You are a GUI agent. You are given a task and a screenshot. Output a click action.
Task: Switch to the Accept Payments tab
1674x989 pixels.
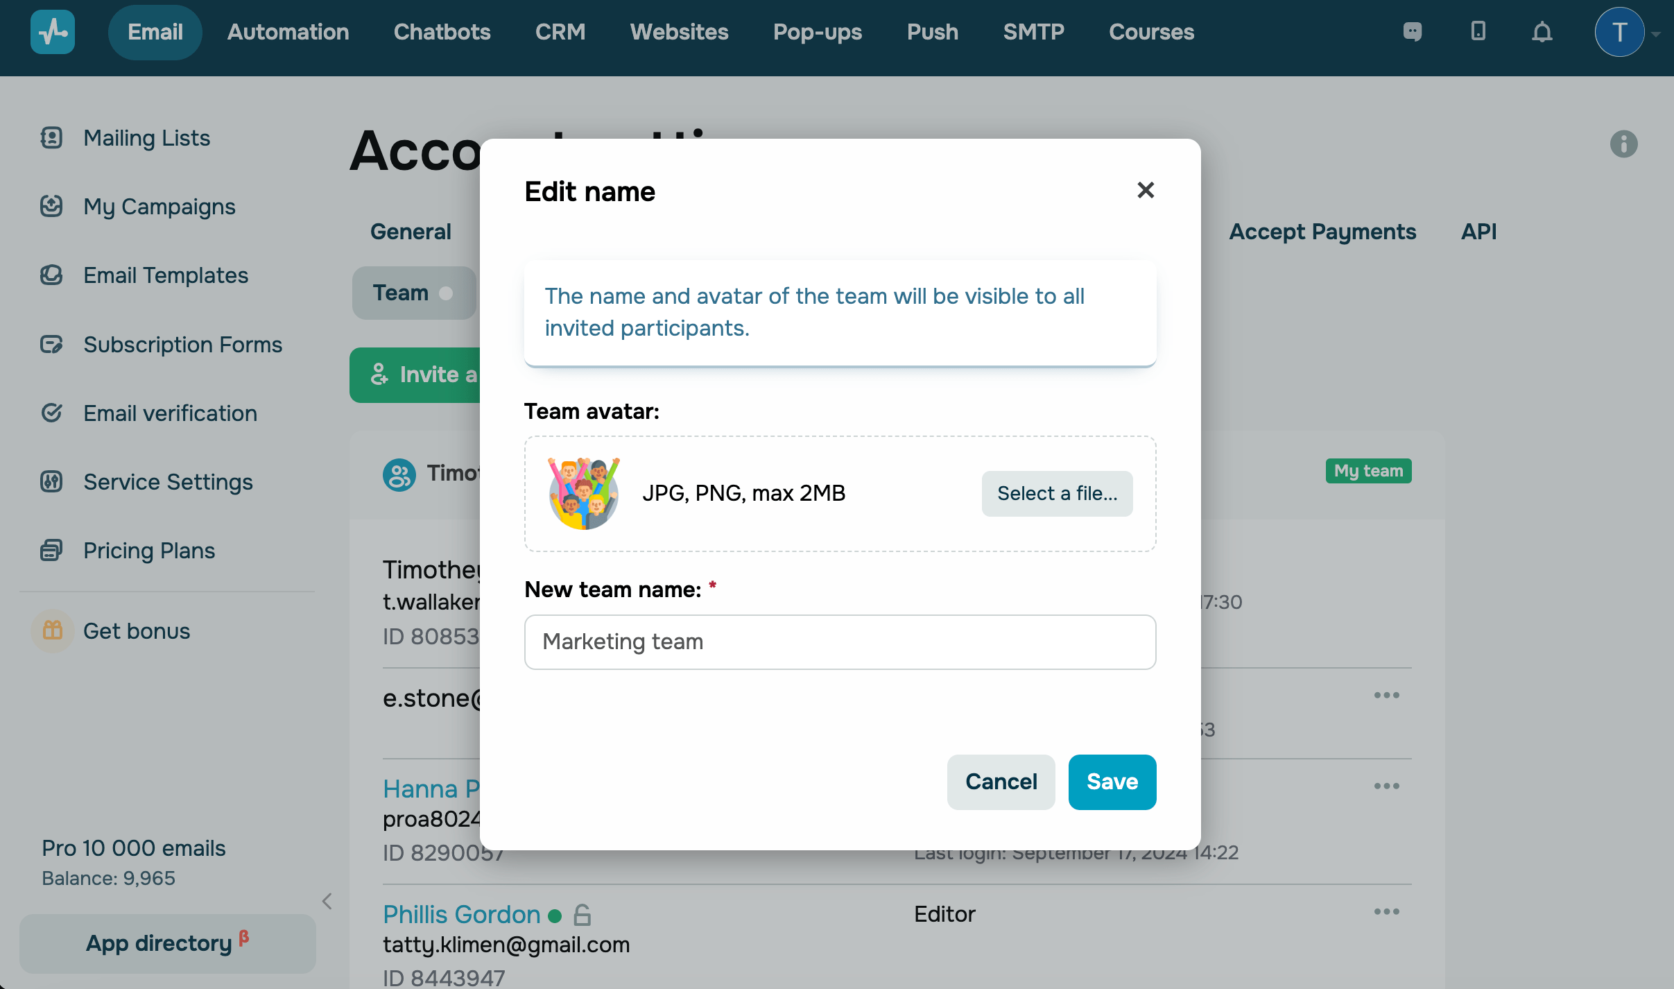[x=1322, y=232]
